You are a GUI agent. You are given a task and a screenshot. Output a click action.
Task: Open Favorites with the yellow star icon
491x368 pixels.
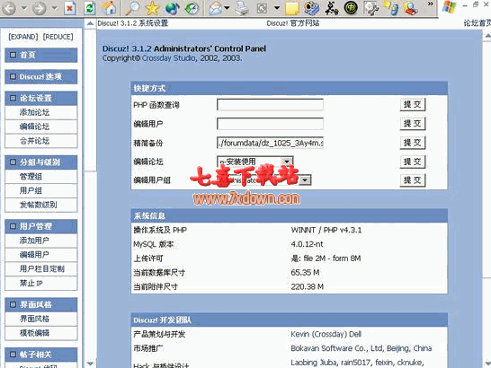coord(152,8)
